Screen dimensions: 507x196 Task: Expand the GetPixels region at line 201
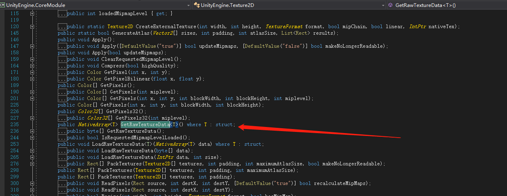coord(32,98)
